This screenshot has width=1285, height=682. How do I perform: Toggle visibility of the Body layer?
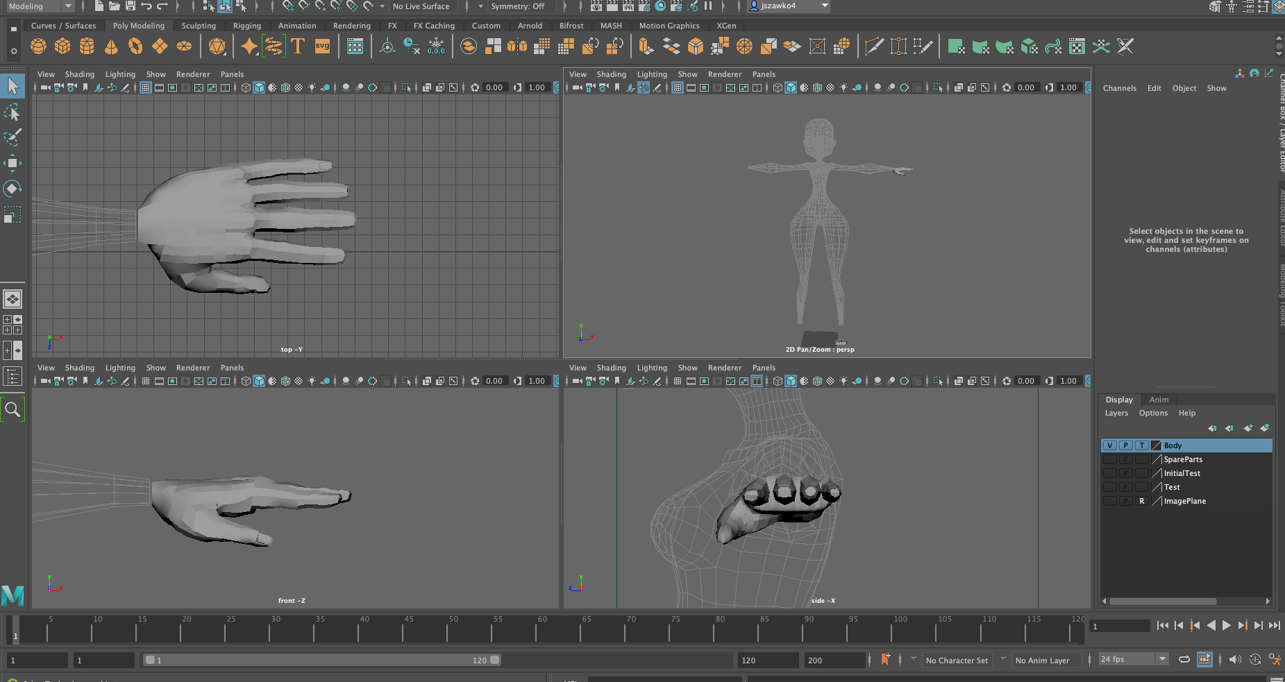[1109, 445]
